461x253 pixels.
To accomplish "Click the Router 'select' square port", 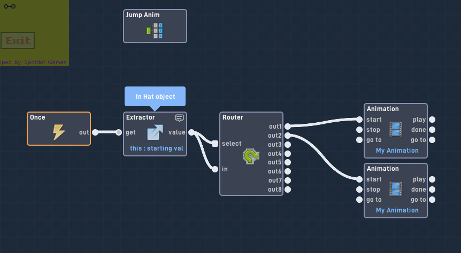I will [x=215, y=144].
